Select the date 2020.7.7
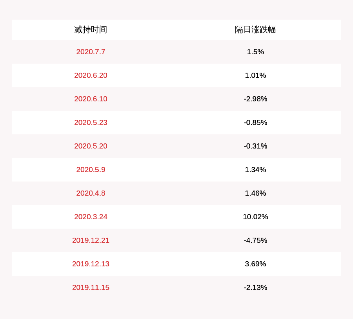Image resolution: width=353 pixels, height=319 pixels. 91,52
